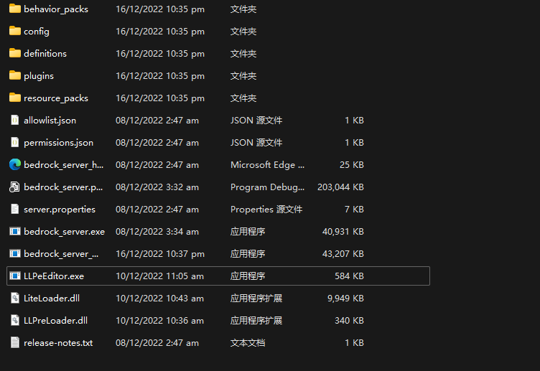Click the 9,949 KB size value
The image size is (540, 371).
point(346,298)
